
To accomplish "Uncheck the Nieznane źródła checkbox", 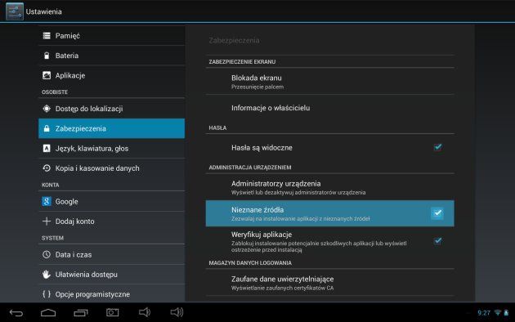I will (x=437, y=213).
